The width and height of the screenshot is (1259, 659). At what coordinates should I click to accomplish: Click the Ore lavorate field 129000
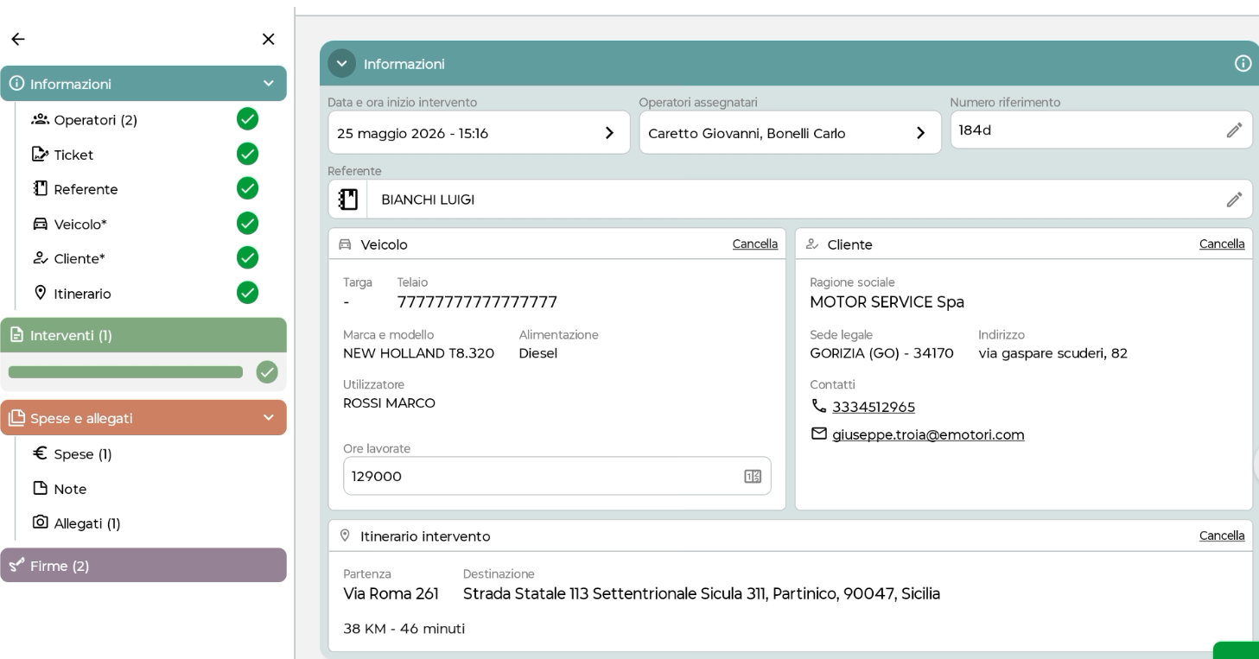pyautogui.click(x=556, y=476)
